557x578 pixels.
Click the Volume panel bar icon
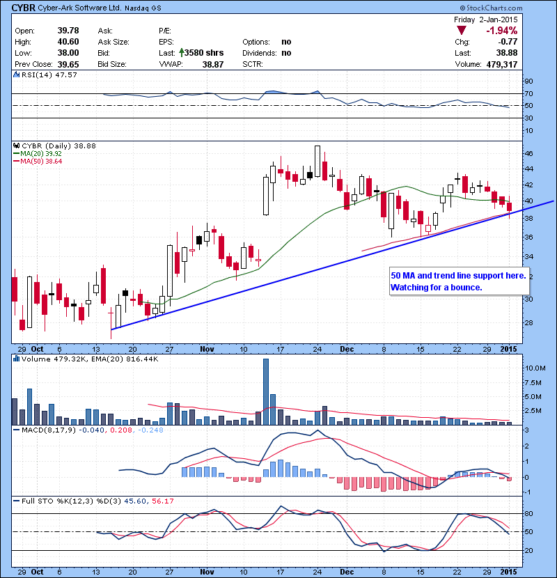[16, 359]
